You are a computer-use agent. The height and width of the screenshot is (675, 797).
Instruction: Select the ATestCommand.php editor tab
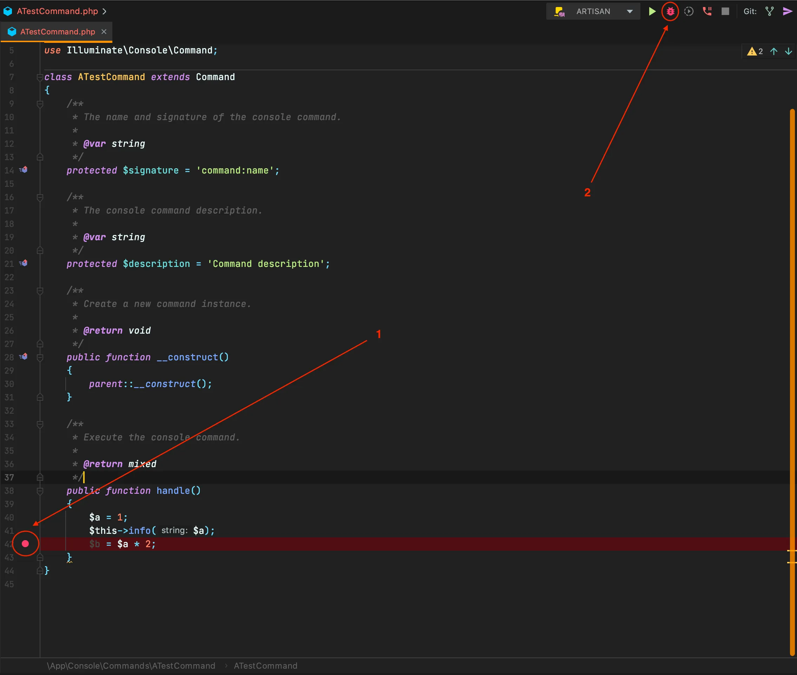tap(57, 32)
